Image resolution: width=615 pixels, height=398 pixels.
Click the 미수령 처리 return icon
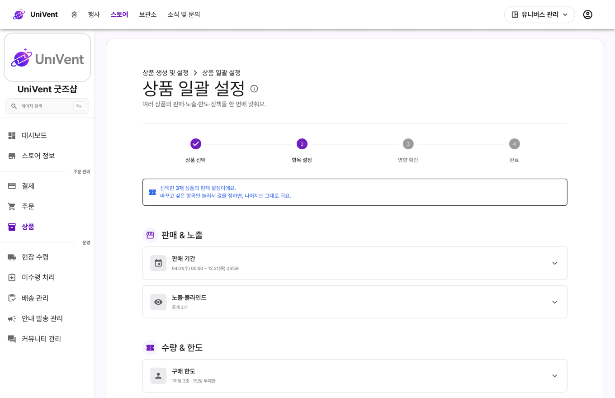(12, 277)
